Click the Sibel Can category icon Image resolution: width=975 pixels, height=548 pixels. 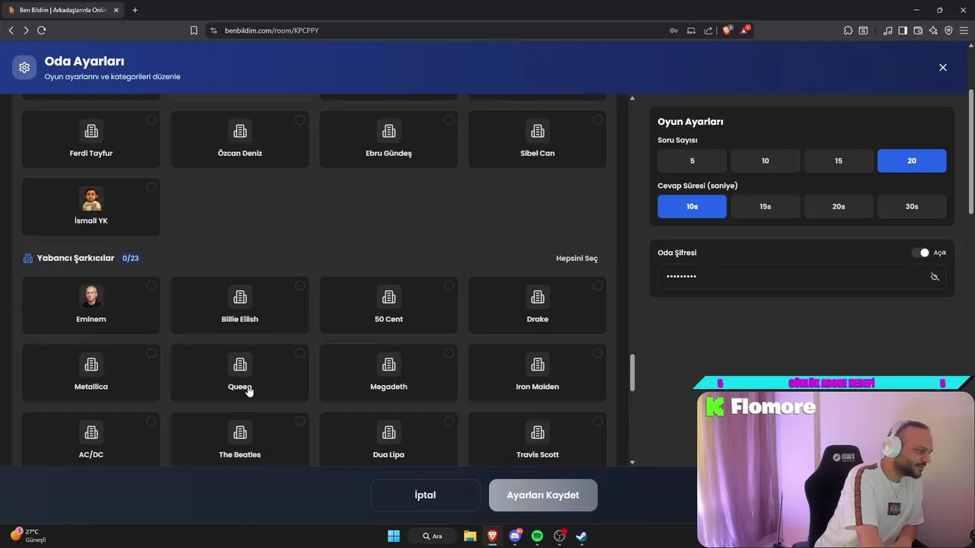coord(538,131)
